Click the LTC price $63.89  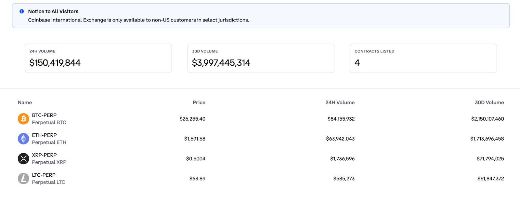197,178
